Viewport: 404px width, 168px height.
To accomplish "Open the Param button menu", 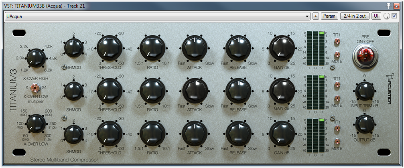I will click(329, 16).
